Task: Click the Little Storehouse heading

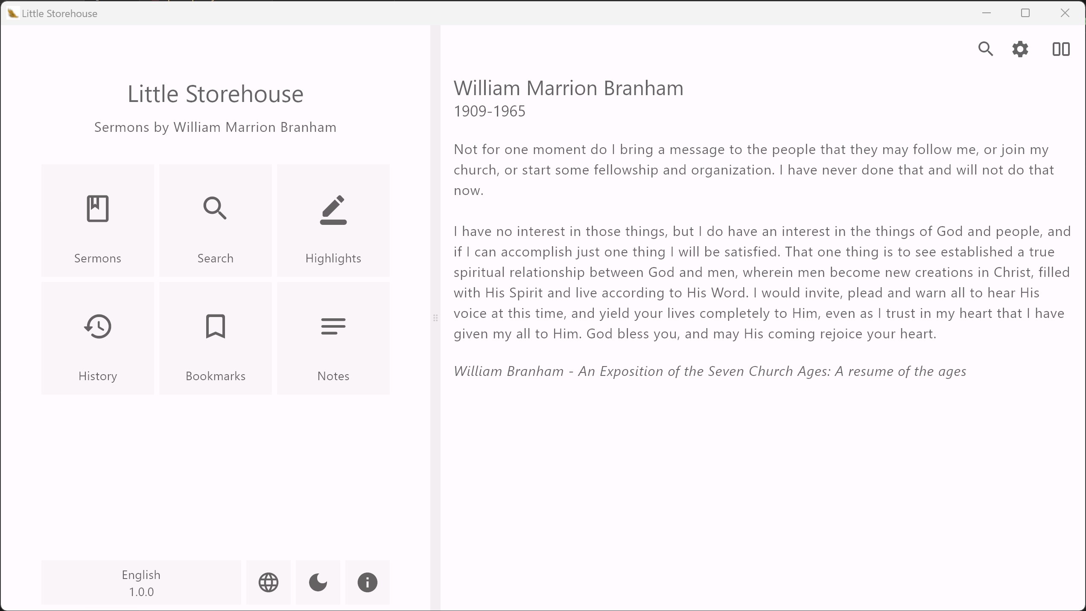Action: point(215,94)
